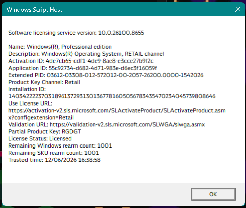Click the Windows Script Host title text
The image size is (246, 208).
34,10
